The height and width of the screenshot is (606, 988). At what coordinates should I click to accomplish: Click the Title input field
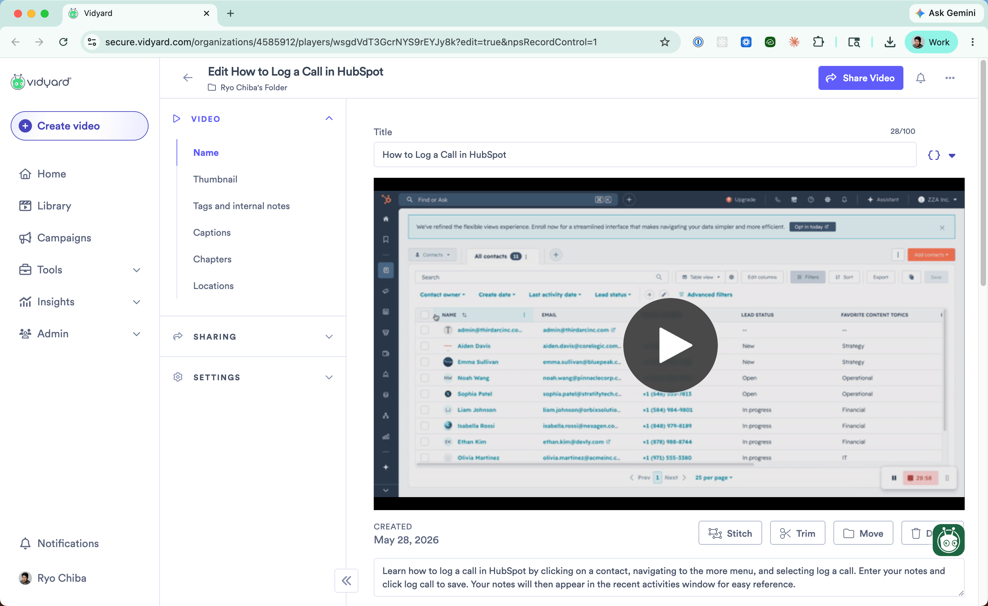[x=645, y=155]
